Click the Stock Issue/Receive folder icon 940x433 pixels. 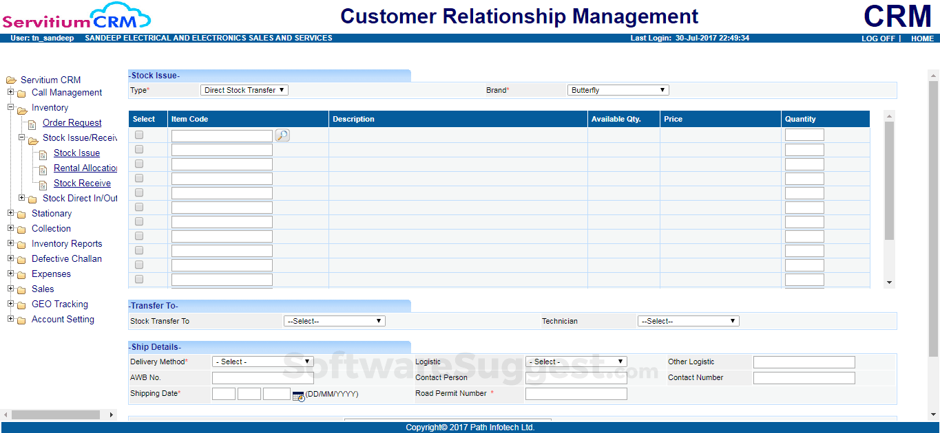pyautogui.click(x=32, y=137)
